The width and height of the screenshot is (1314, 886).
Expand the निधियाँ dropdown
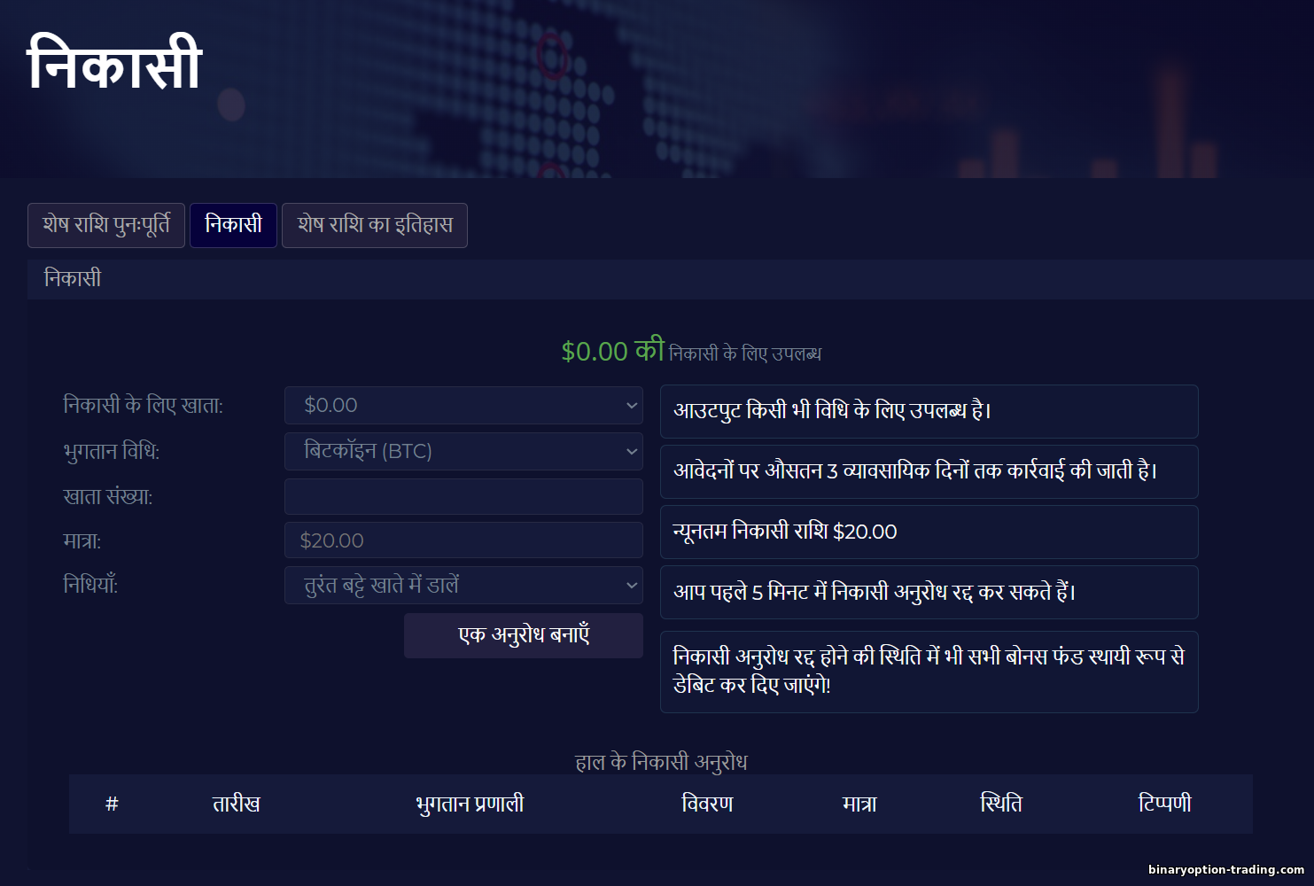[x=463, y=586]
